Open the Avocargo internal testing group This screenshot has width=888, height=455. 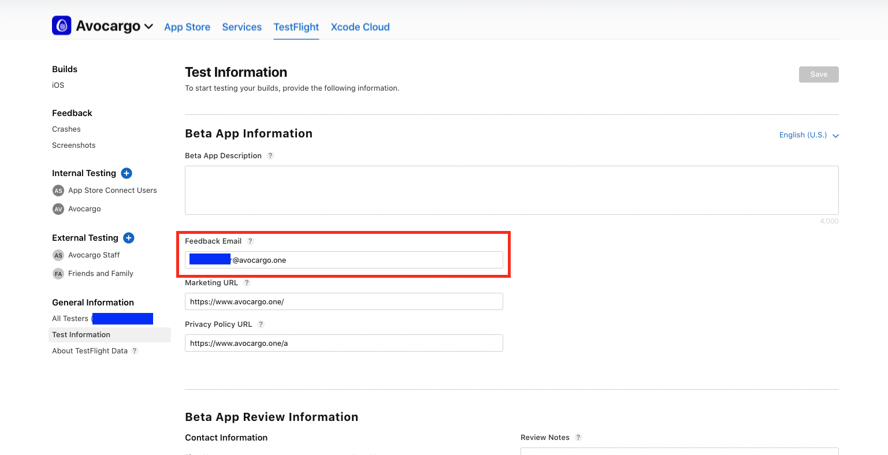84,209
